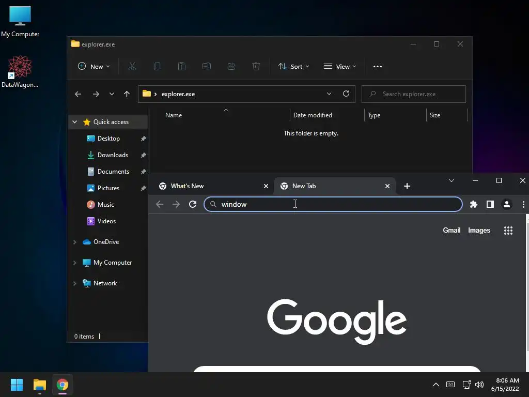Image resolution: width=529 pixels, height=397 pixels.
Task: Click the network icon in system tray
Action: (x=467, y=385)
